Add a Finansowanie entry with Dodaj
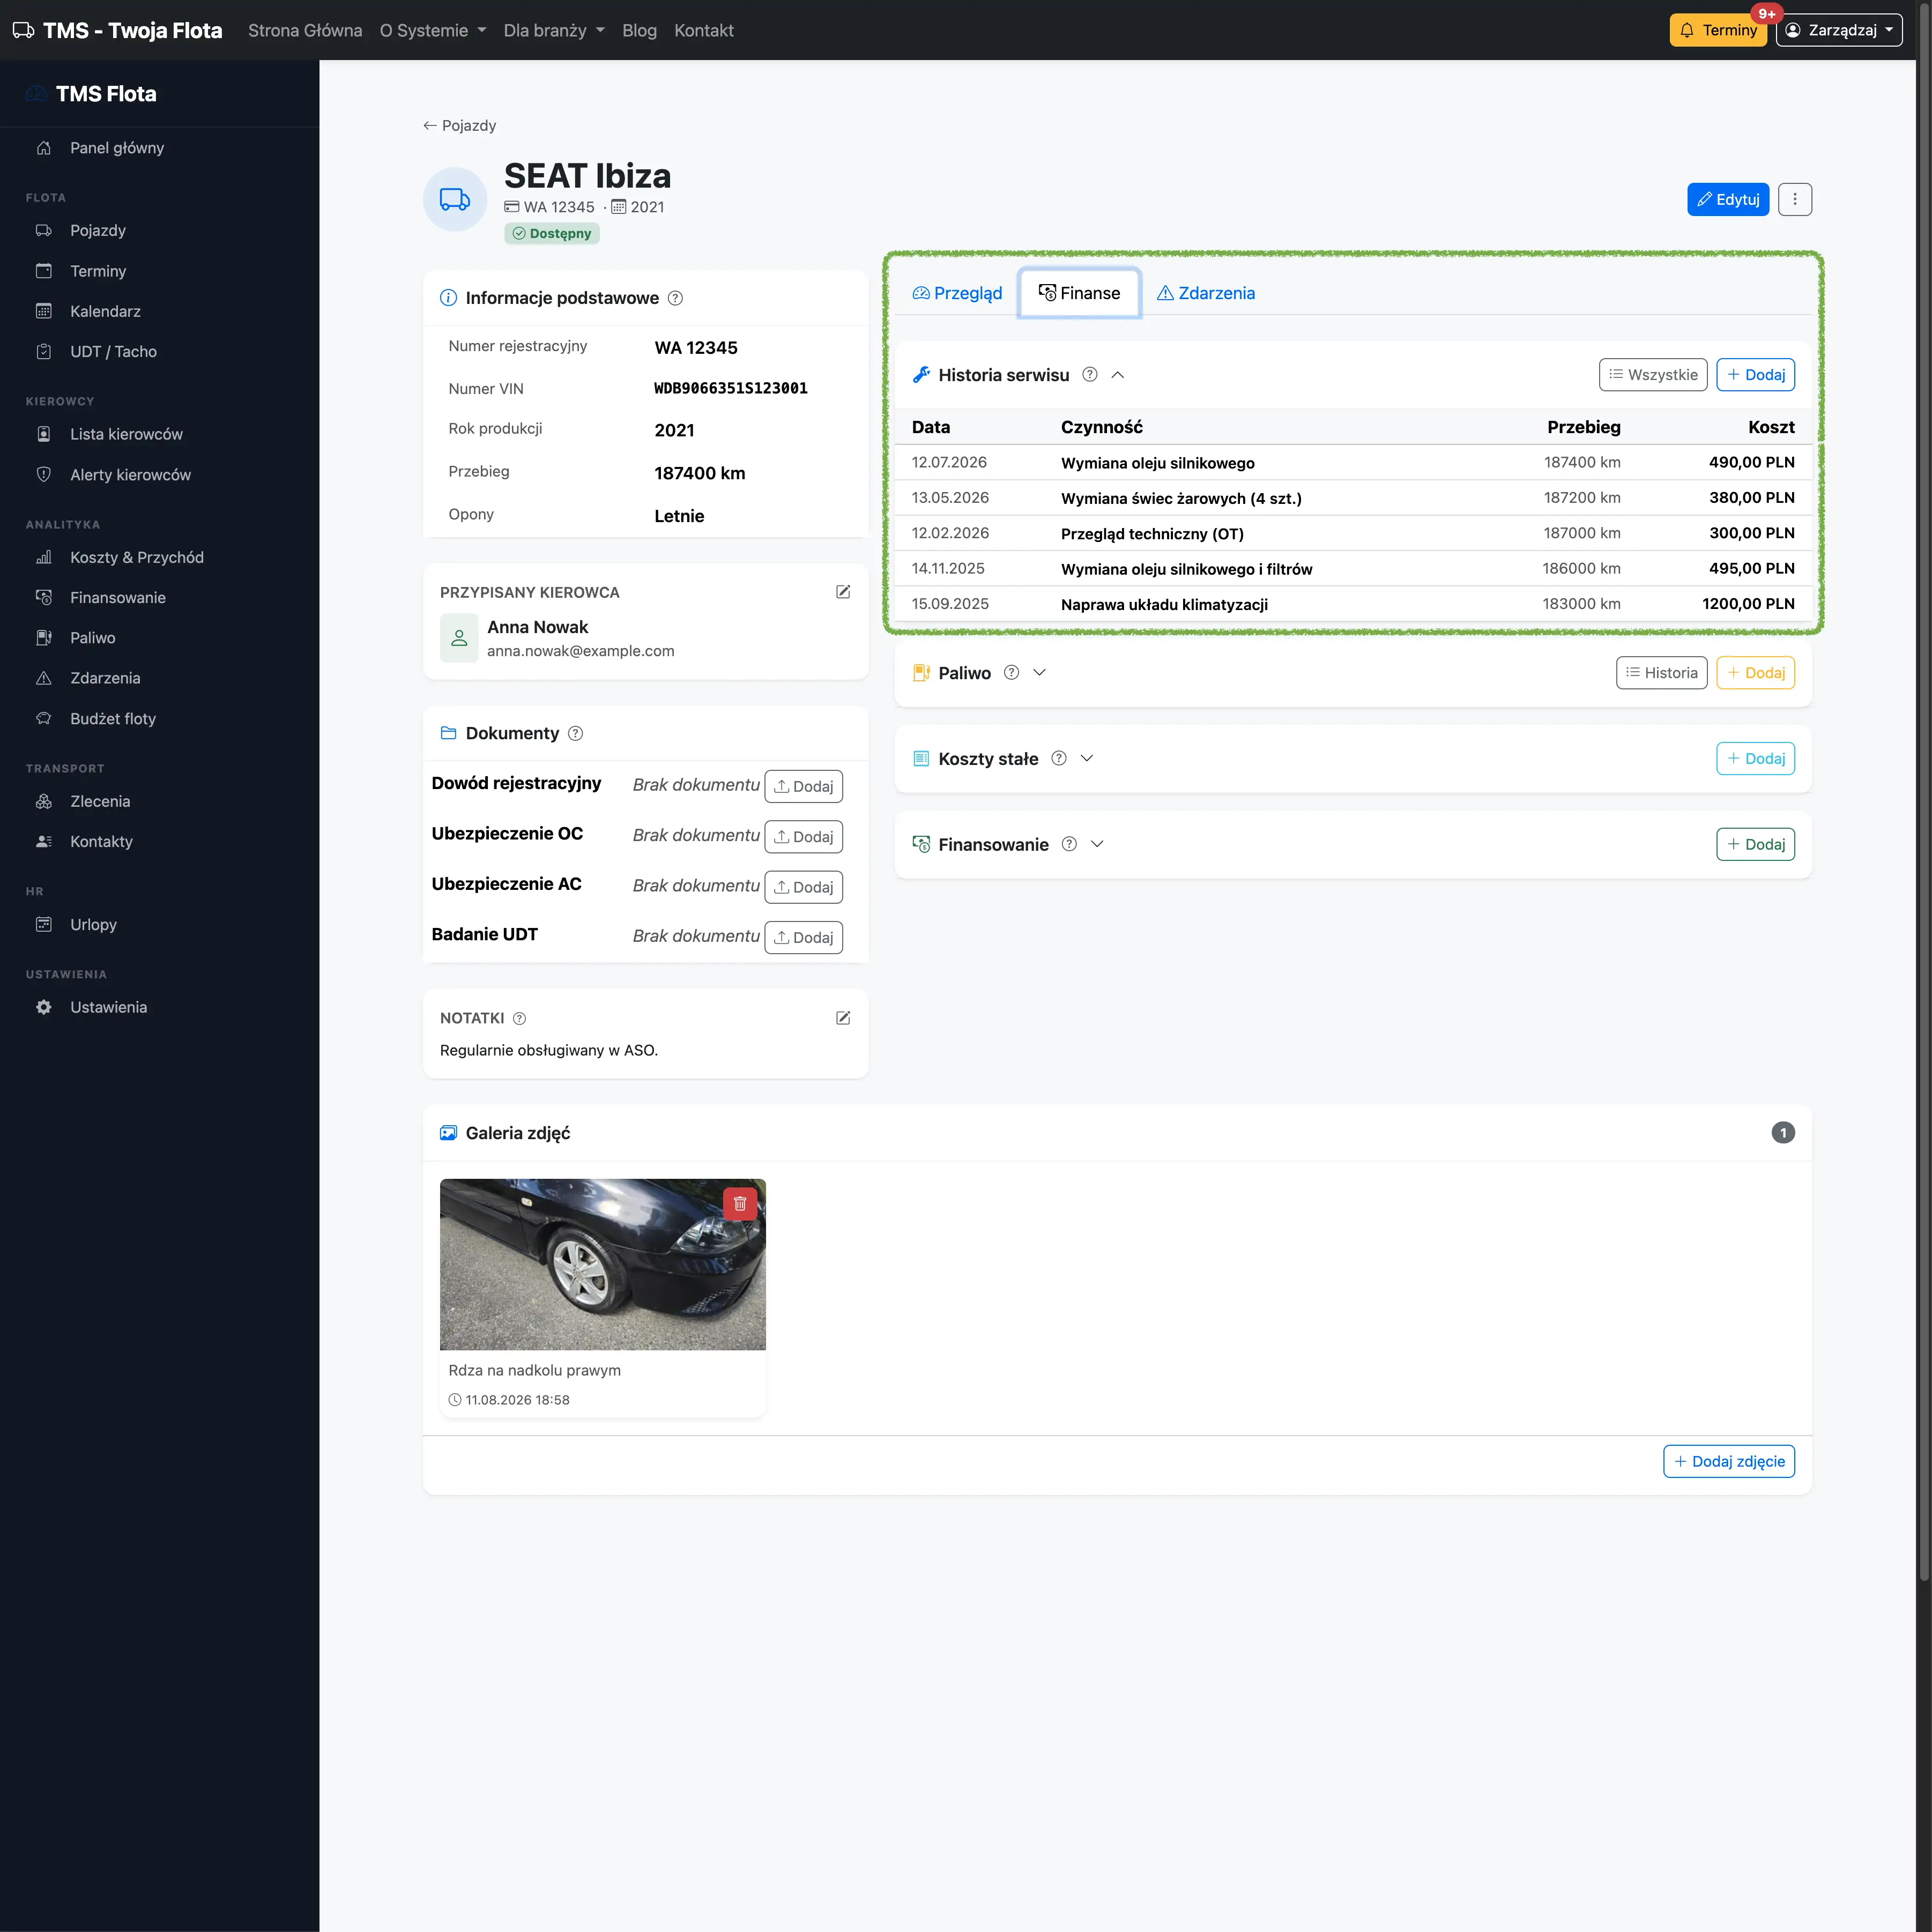Viewport: 1932px width, 1932px height. [1756, 845]
